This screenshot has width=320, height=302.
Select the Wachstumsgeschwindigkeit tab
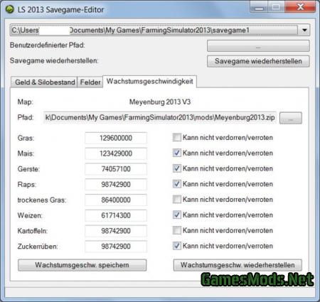(x=149, y=82)
